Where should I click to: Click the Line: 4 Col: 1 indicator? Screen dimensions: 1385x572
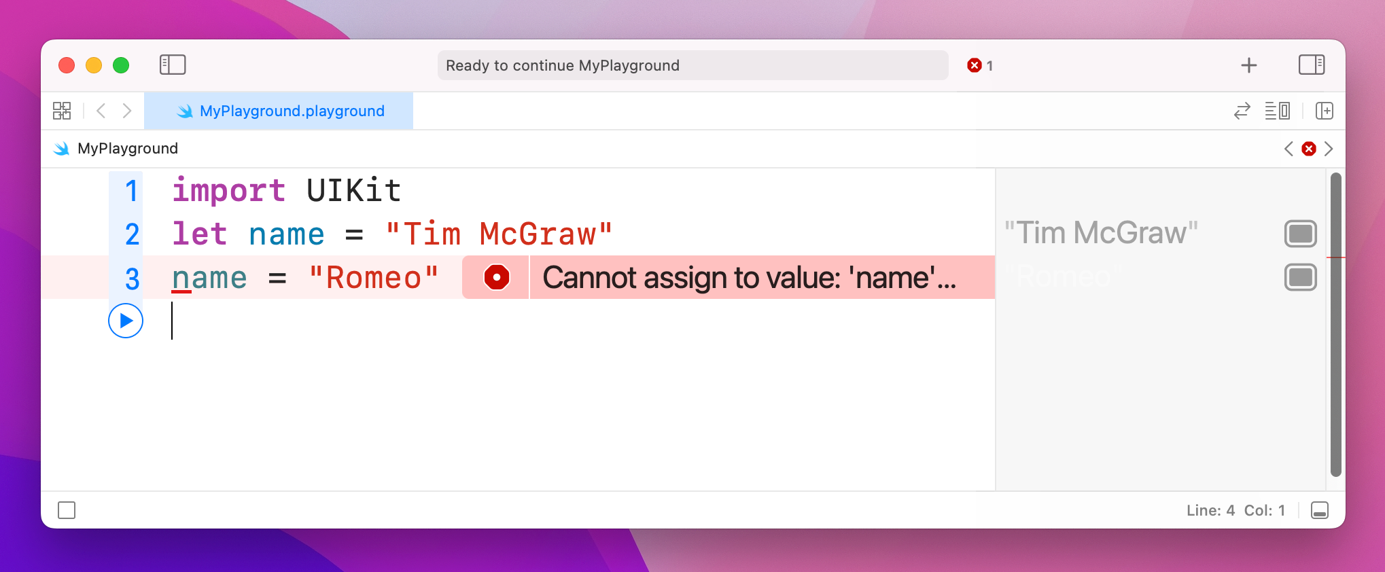pos(1236,510)
